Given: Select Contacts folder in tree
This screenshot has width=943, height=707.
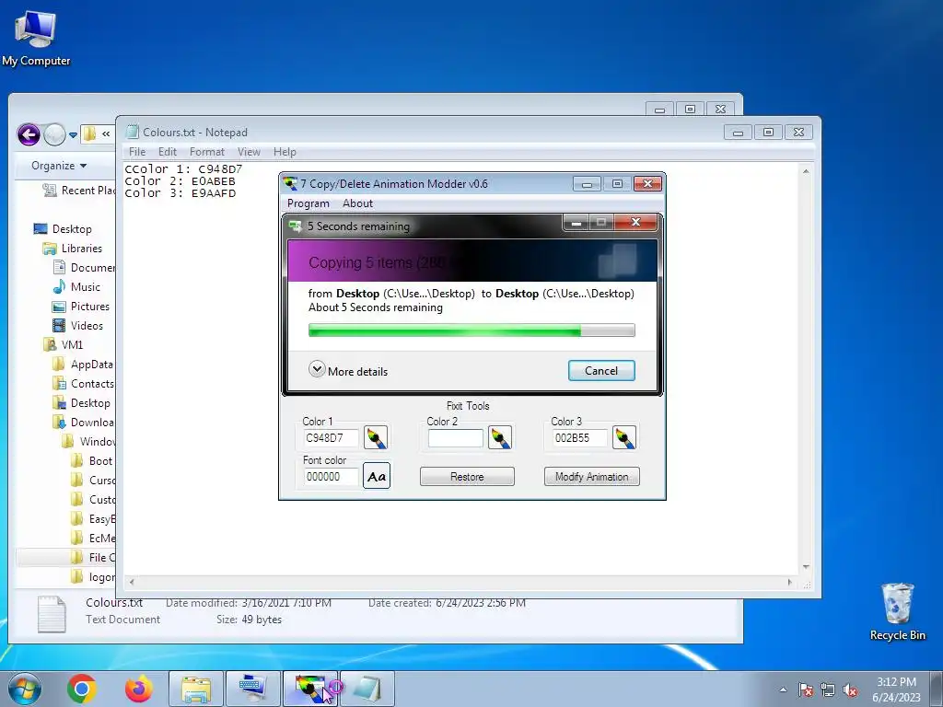Looking at the screenshot, I should point(83,384).
